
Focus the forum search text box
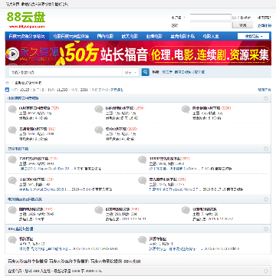point(65,72)
